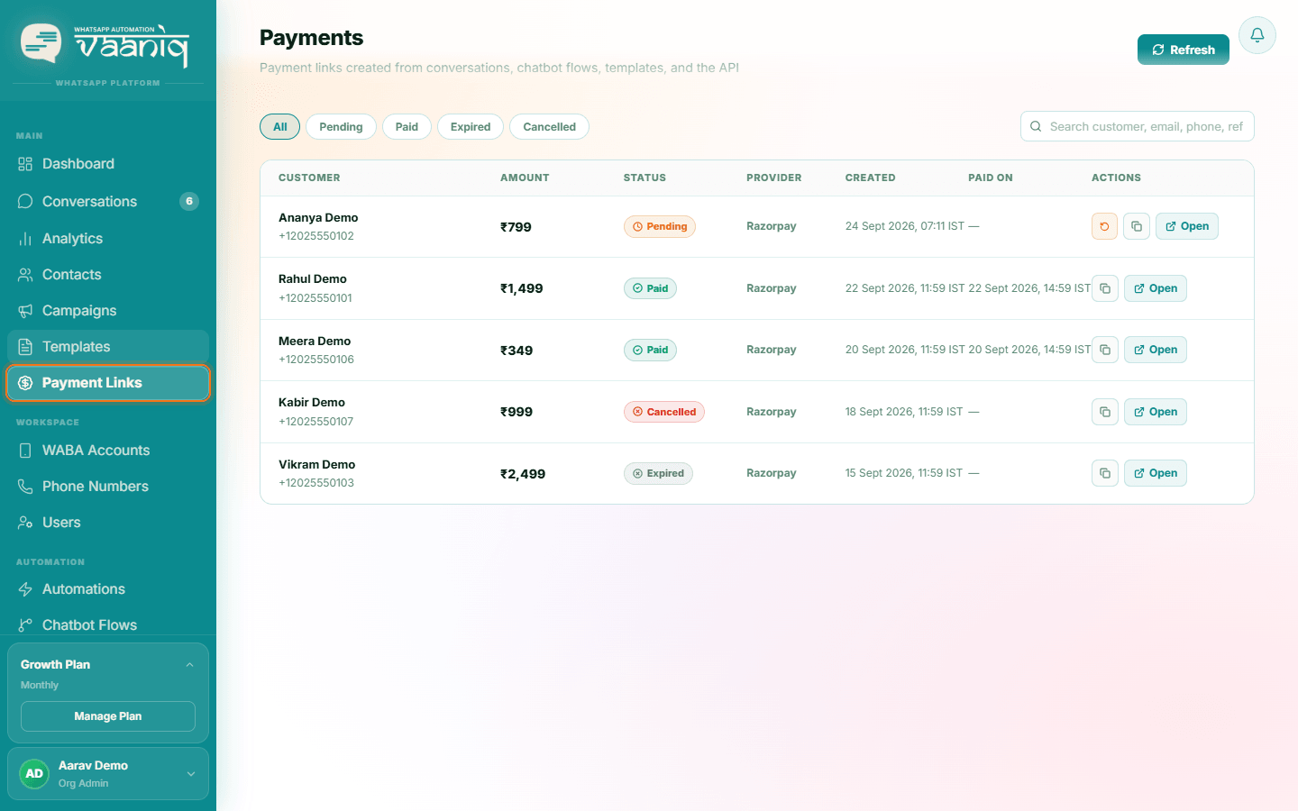Click the AD user avatar
The image size is (1298, 811).
34,773
